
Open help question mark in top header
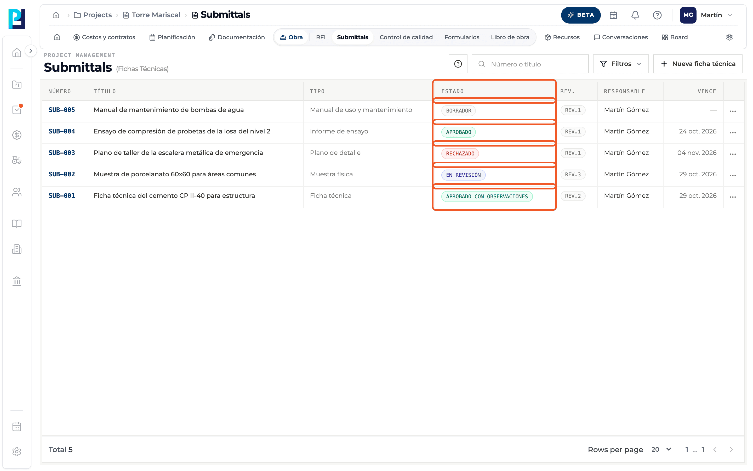[x=657, y=15]
